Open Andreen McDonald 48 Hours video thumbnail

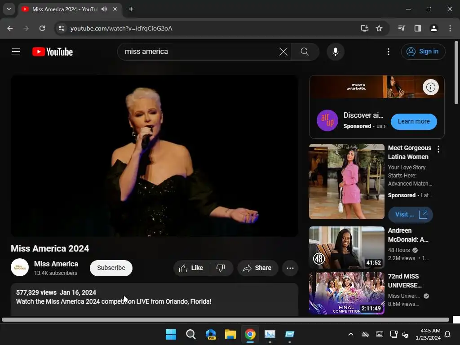(346, 248)
